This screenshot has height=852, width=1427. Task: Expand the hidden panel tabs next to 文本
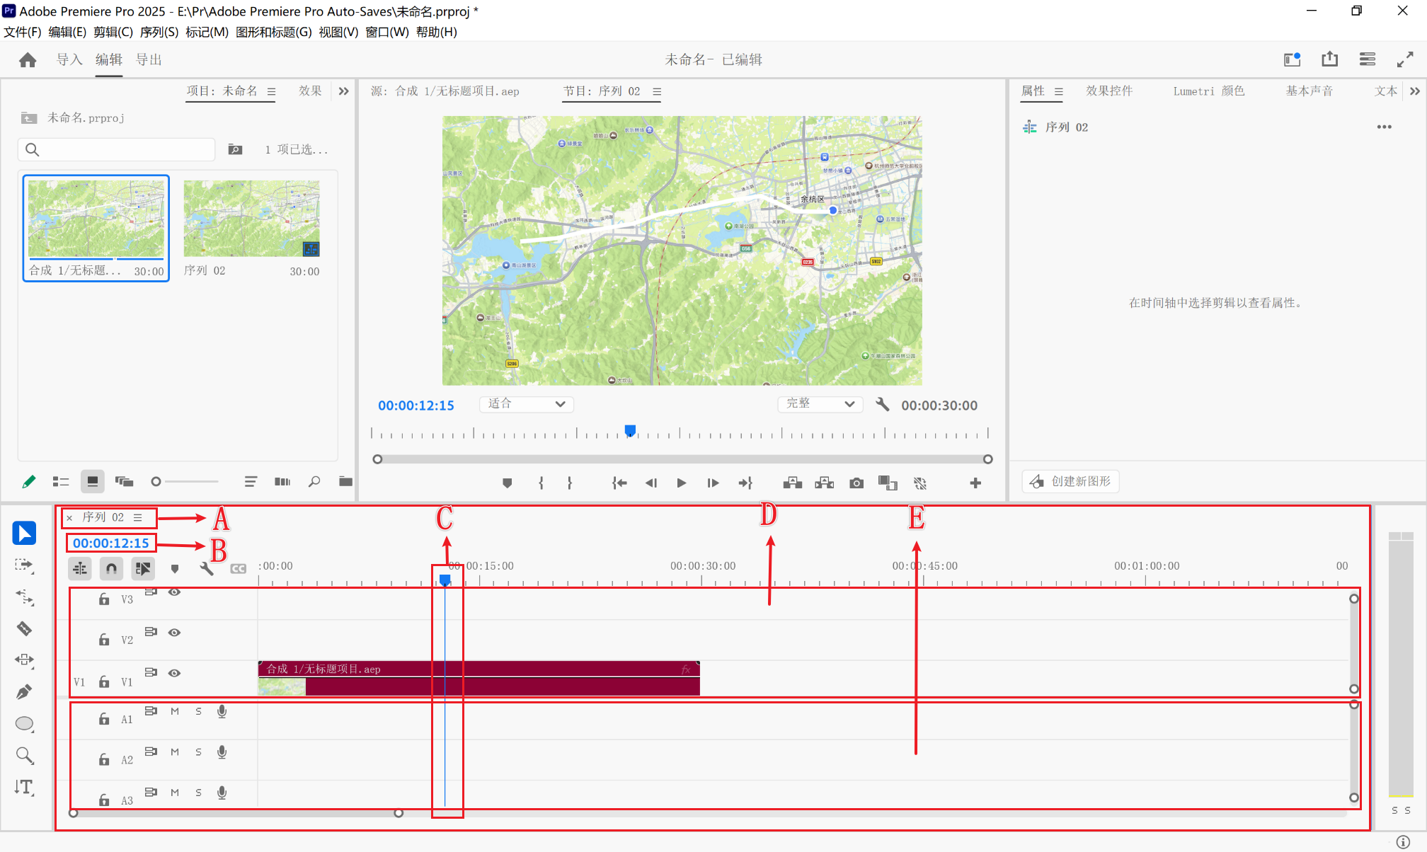click(x=1414, y=91)
